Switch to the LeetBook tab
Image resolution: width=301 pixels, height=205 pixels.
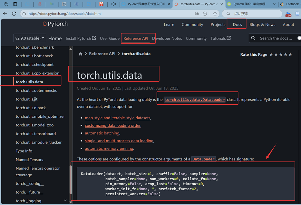290,4
